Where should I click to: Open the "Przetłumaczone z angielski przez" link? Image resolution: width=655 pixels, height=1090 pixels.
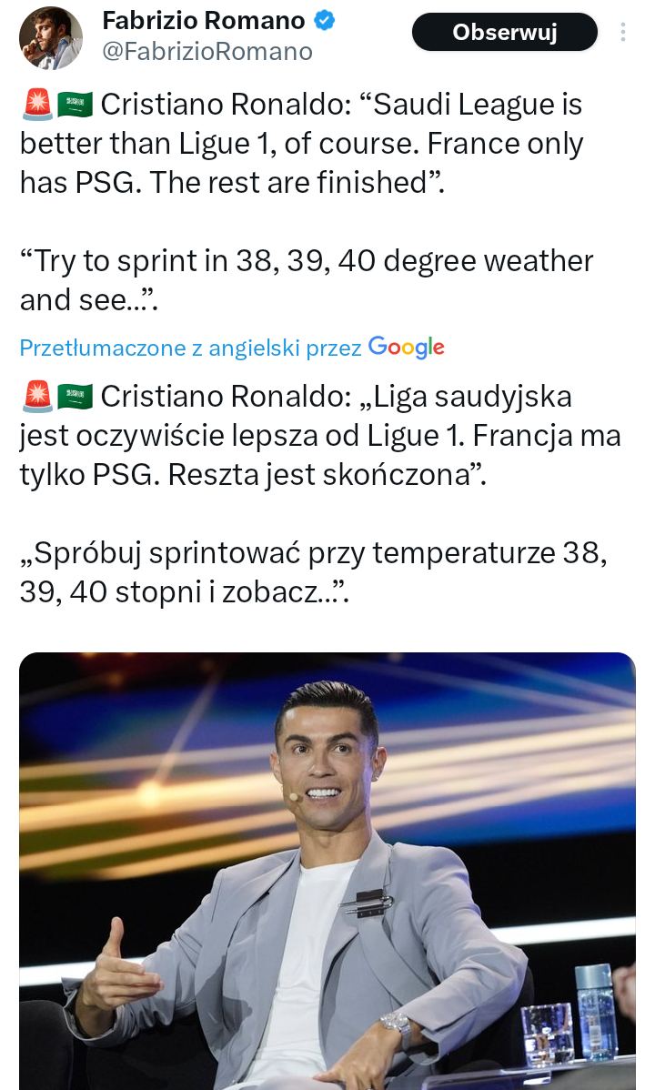coord(191,348)
